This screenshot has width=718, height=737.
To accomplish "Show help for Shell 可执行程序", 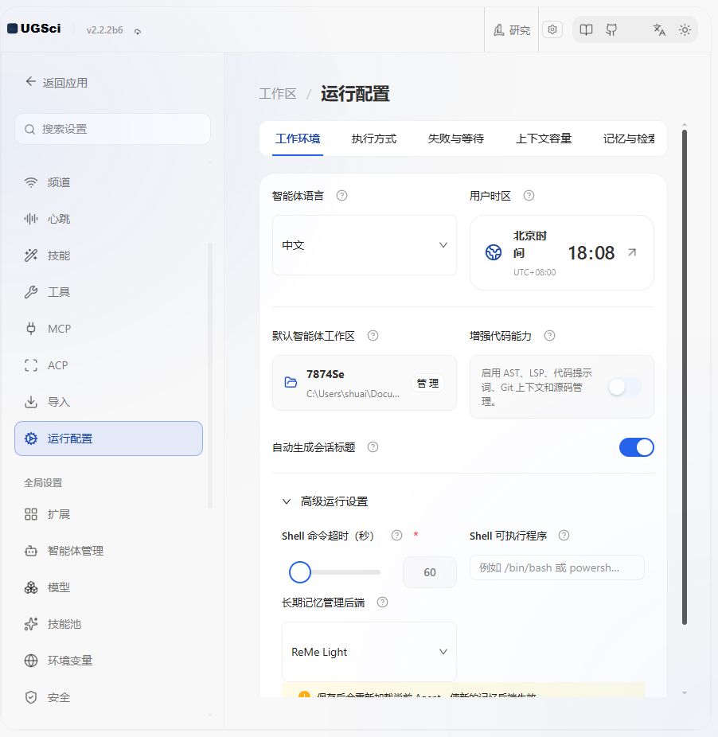I will pos(564,536).
